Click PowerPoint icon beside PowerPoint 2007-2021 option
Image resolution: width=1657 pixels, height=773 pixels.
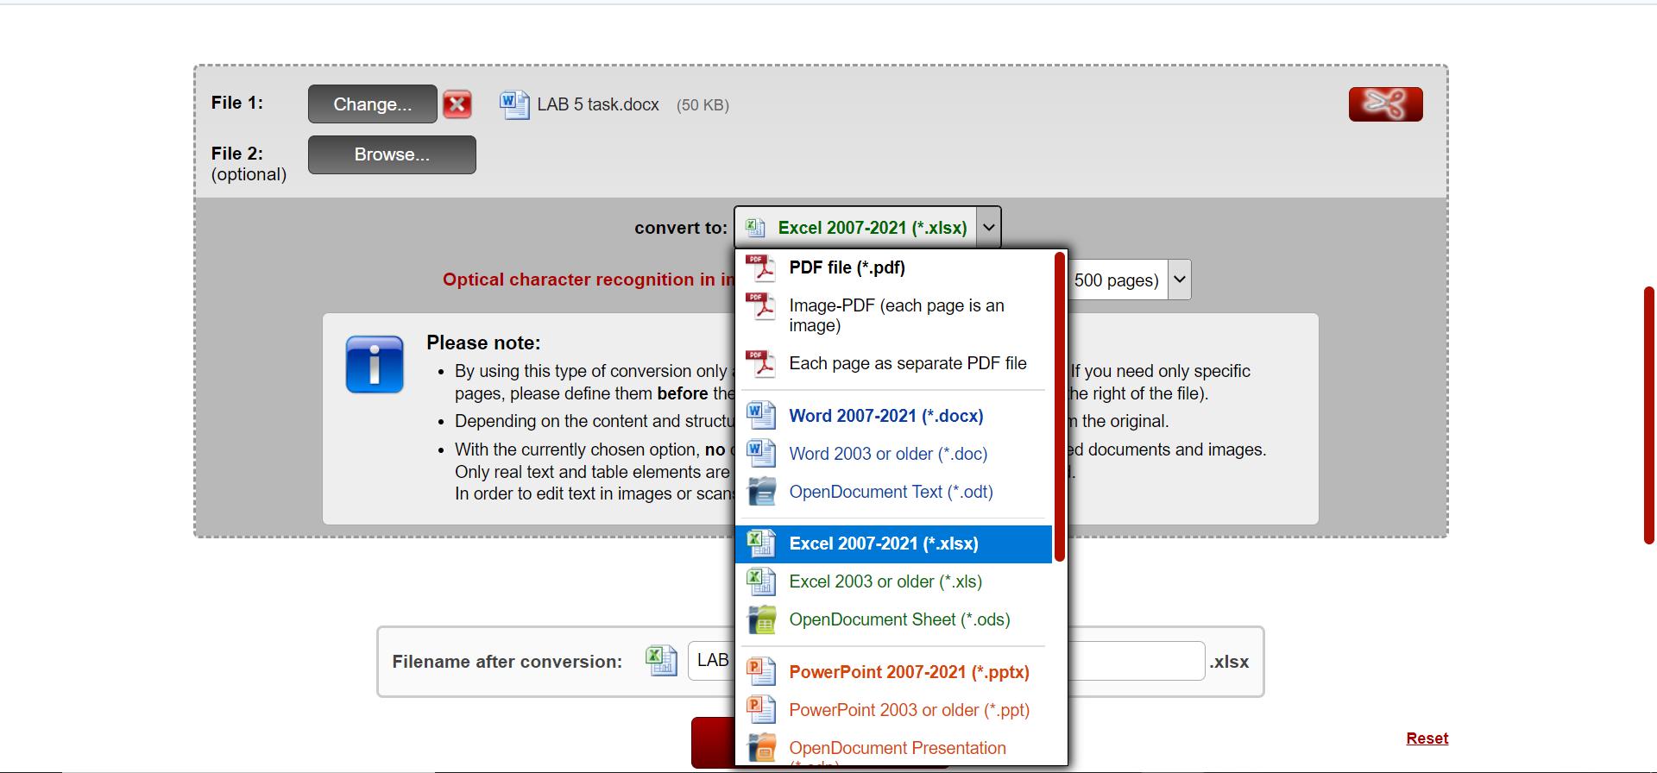coord(760,672)
